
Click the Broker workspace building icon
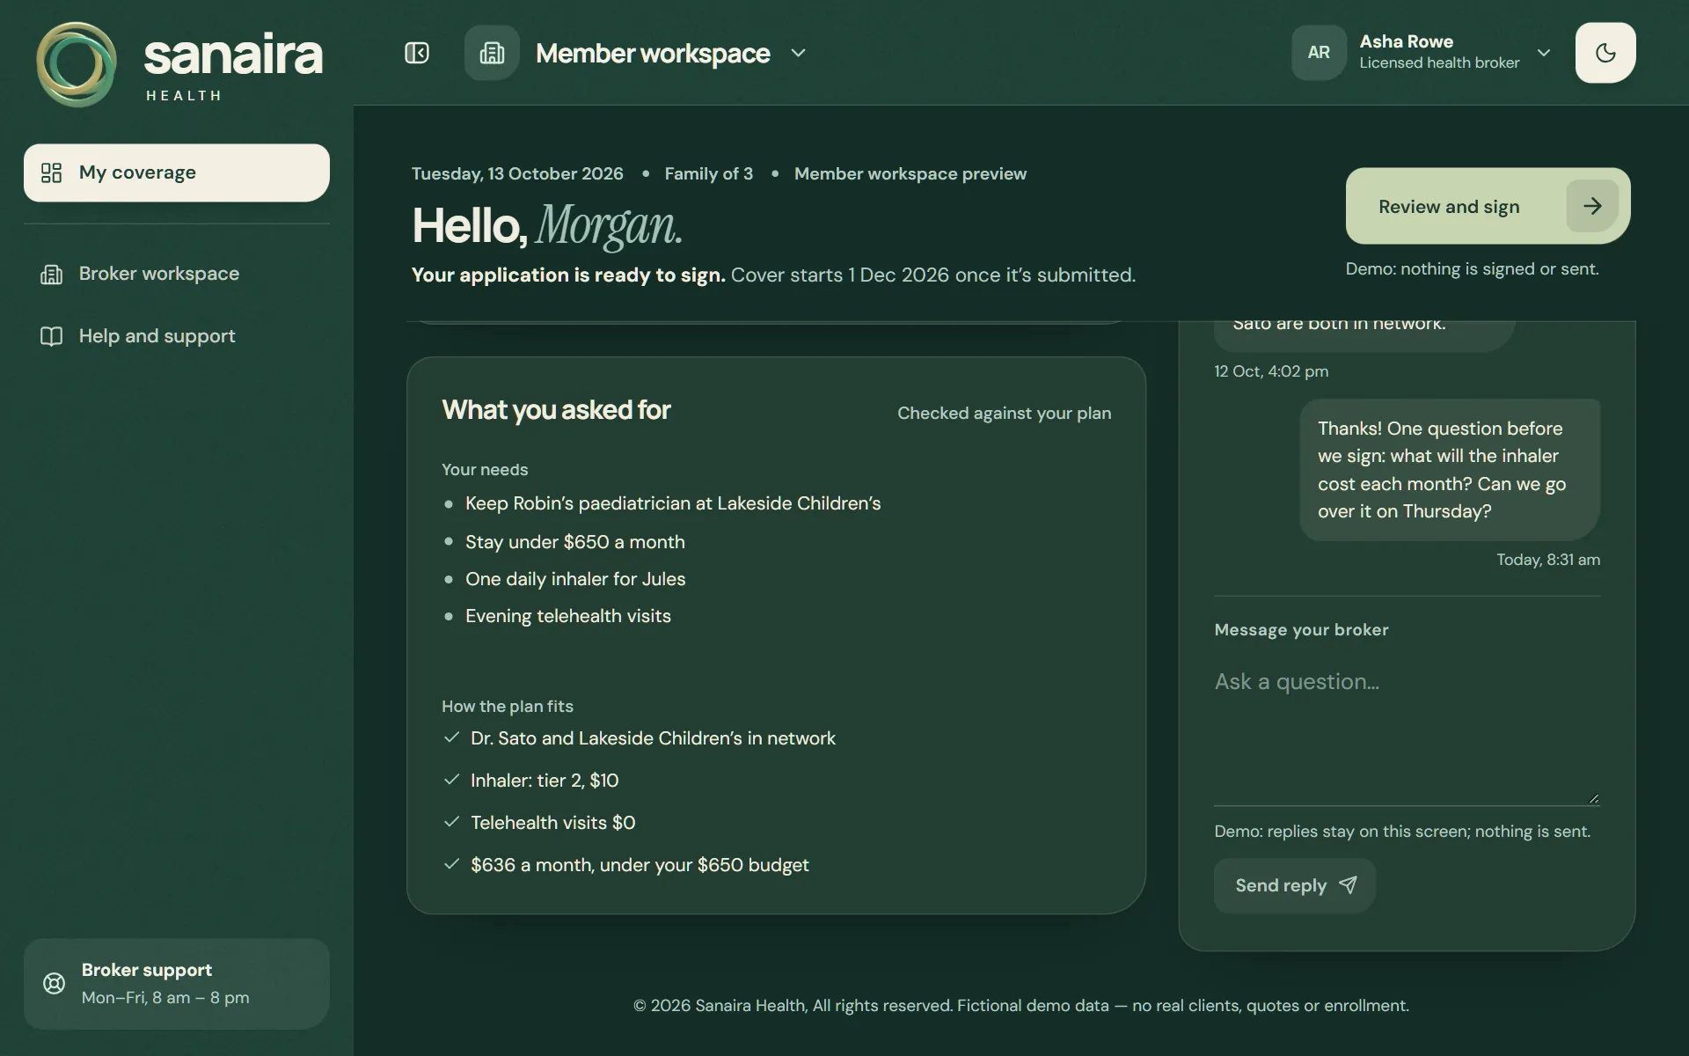pyautogui.click(x=52, y=275)
